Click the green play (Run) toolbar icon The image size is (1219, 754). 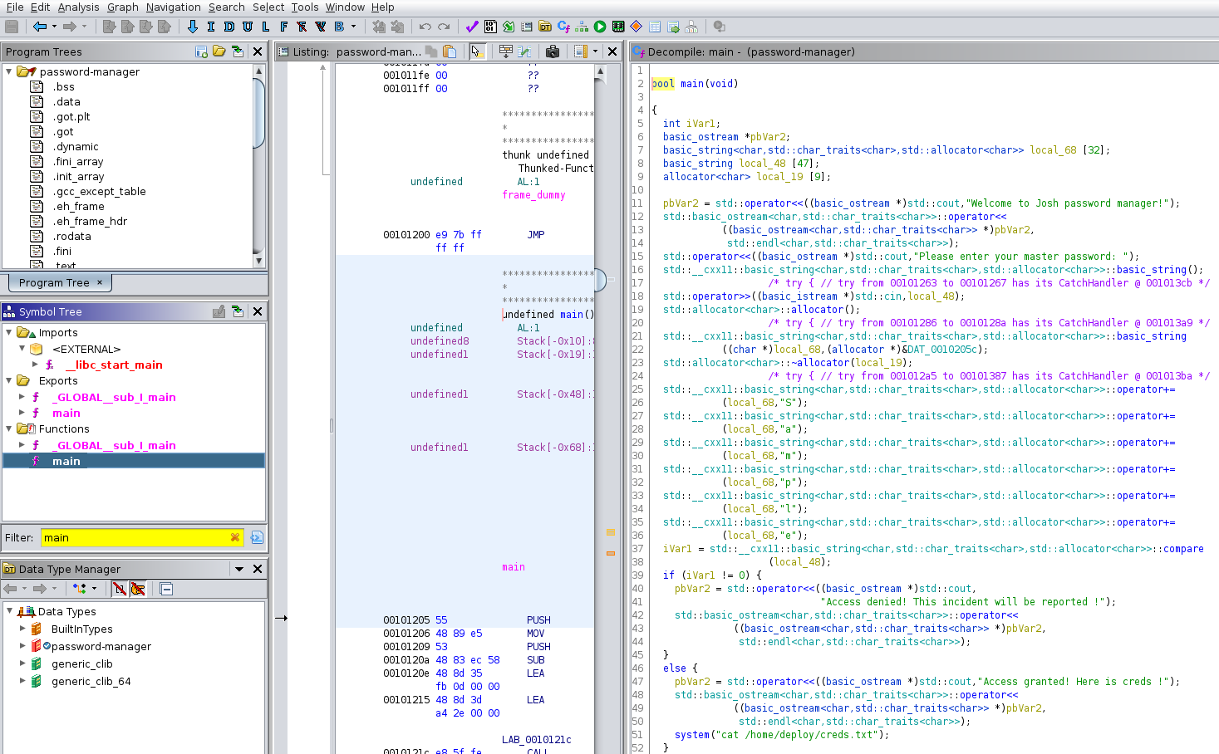click(x=600, y=27)
